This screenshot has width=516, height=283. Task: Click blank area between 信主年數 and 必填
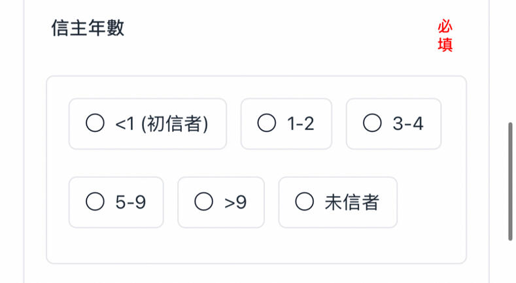tap(275, 30)
